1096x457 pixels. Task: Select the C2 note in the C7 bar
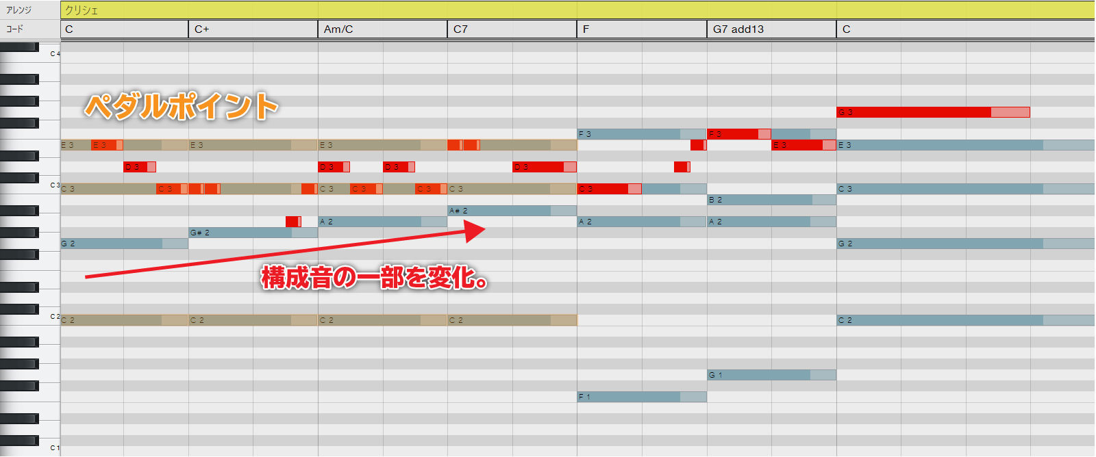(512, 320)
